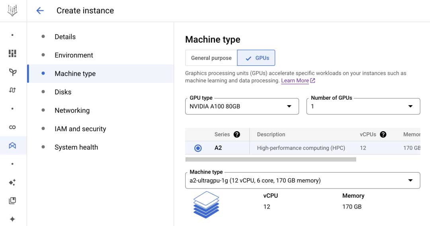Click the highlighted Workbench sidebar icon
The image size is (430, 226).
(13, 145)
